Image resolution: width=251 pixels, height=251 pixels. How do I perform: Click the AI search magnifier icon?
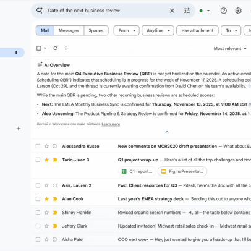tap(40, 11)
